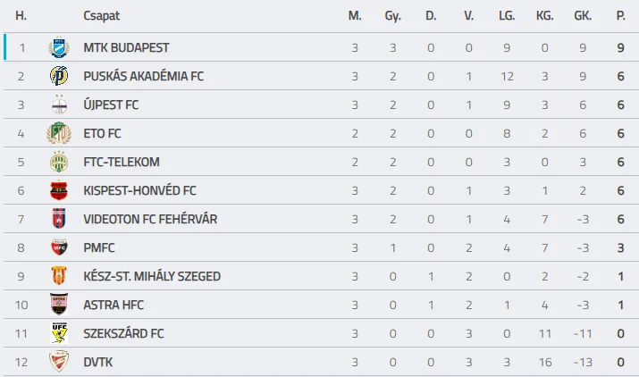
Task: Select the DVTK team name
Action: (97, 362)
